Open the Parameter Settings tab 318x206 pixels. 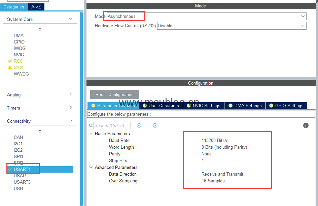pos(113,106)
